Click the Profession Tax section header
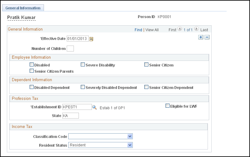Viewport: 250px width, 157px height. click(109, 99)
